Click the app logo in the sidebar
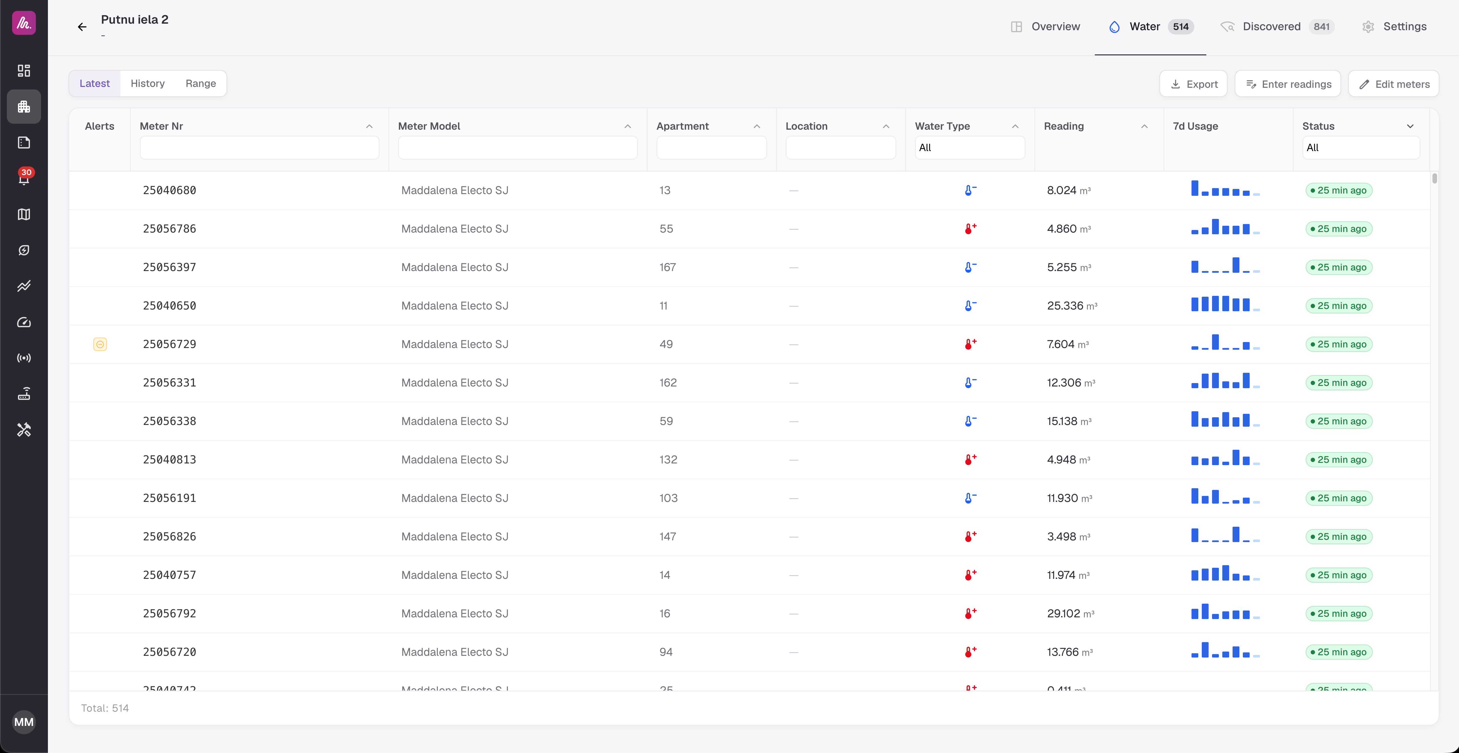 click(24, 23)
